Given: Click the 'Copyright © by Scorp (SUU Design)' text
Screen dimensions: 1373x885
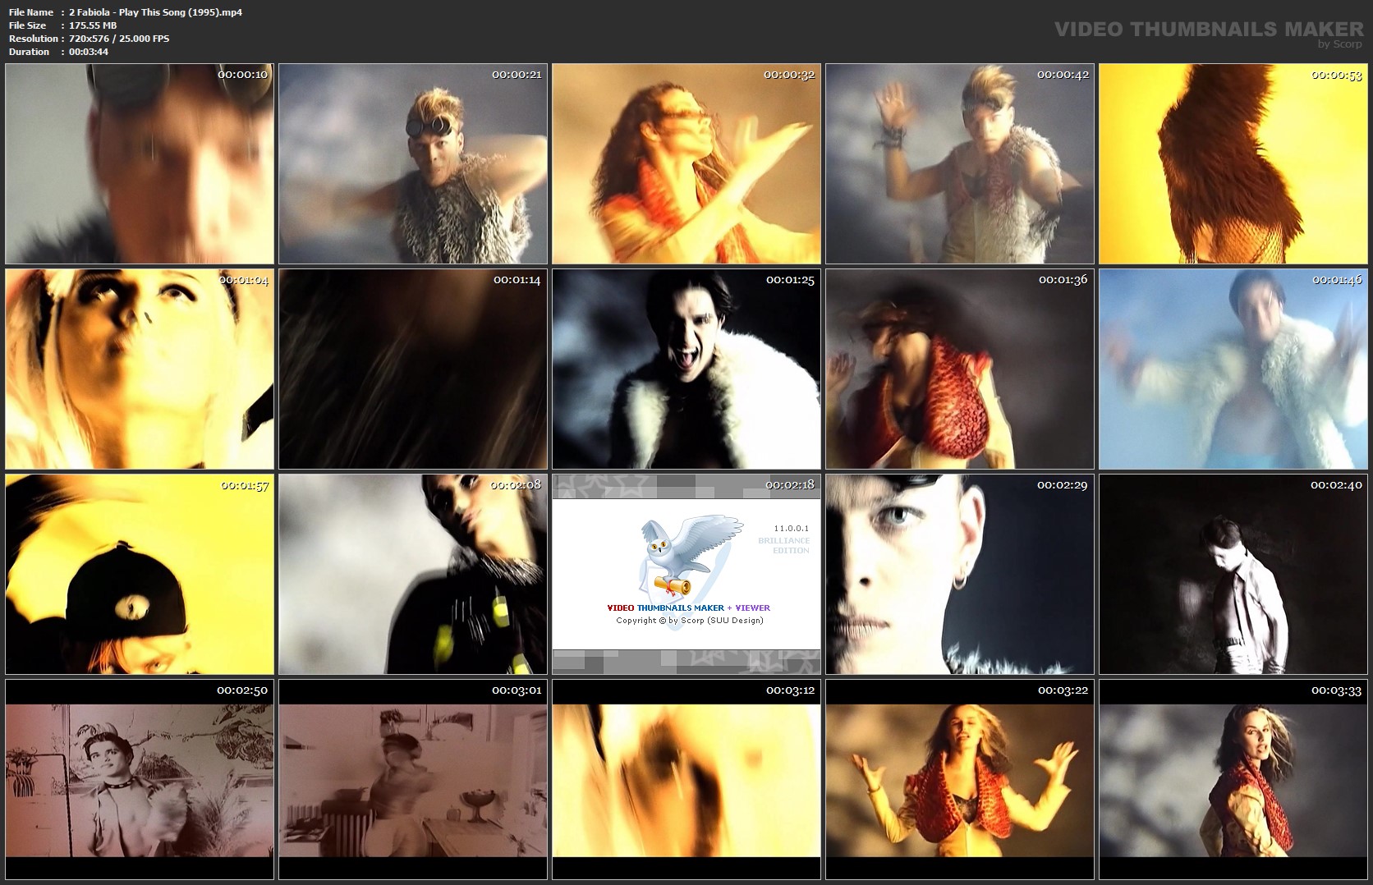Looking at the screenshot, I should [690, 621].
